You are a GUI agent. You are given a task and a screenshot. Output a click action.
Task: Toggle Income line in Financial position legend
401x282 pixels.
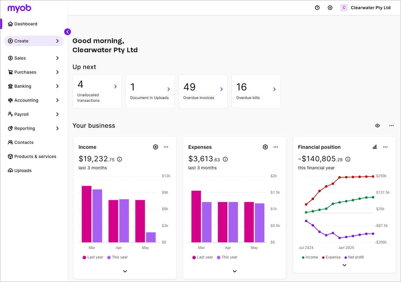[x=310, y=257]
